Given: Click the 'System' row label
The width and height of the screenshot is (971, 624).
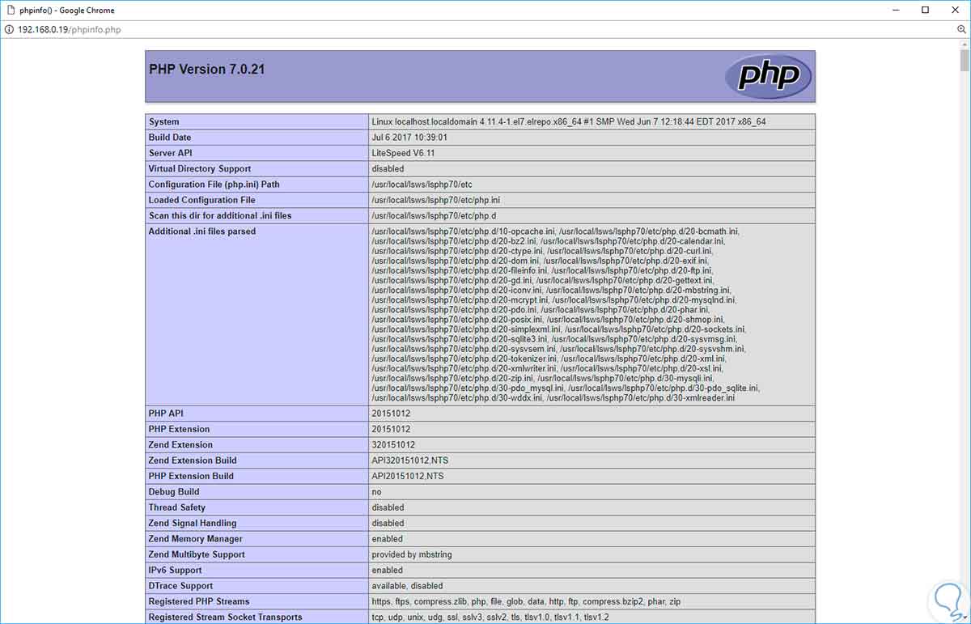Looking at the screenshot, I should pyautogui.click(x=164, y=122).
